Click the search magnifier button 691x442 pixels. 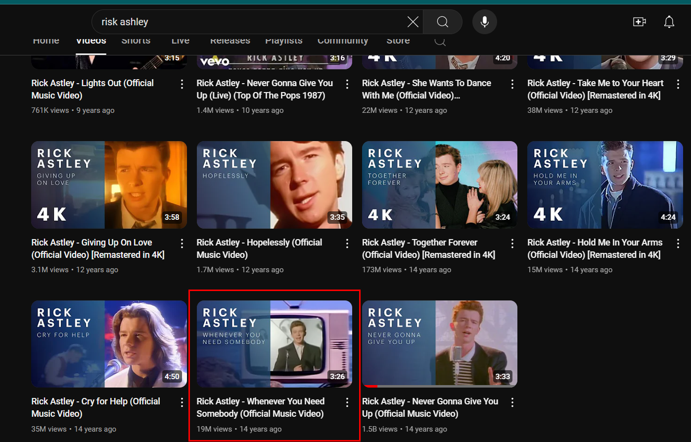tap(442, 22)
